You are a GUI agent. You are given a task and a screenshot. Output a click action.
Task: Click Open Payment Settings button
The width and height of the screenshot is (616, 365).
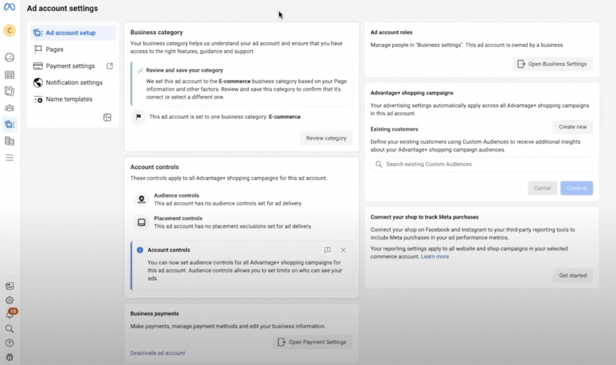tap(313, 342)
